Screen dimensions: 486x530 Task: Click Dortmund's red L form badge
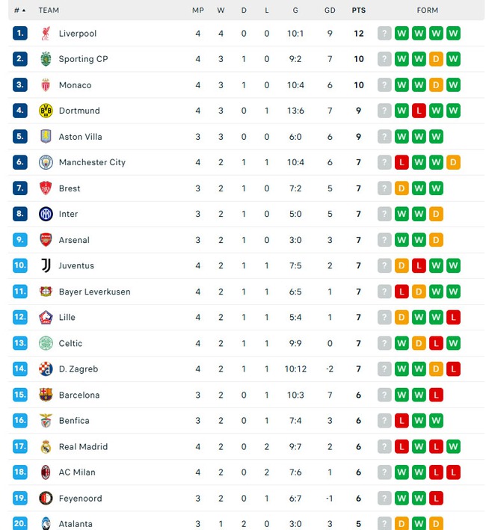pos(419,111)
